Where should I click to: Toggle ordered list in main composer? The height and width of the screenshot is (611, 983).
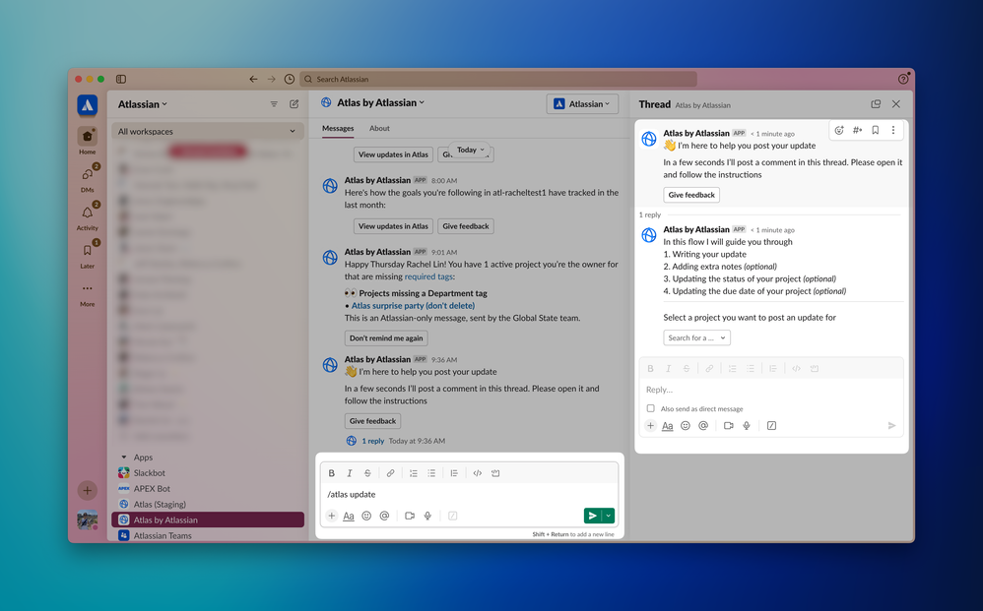[414, 473]
